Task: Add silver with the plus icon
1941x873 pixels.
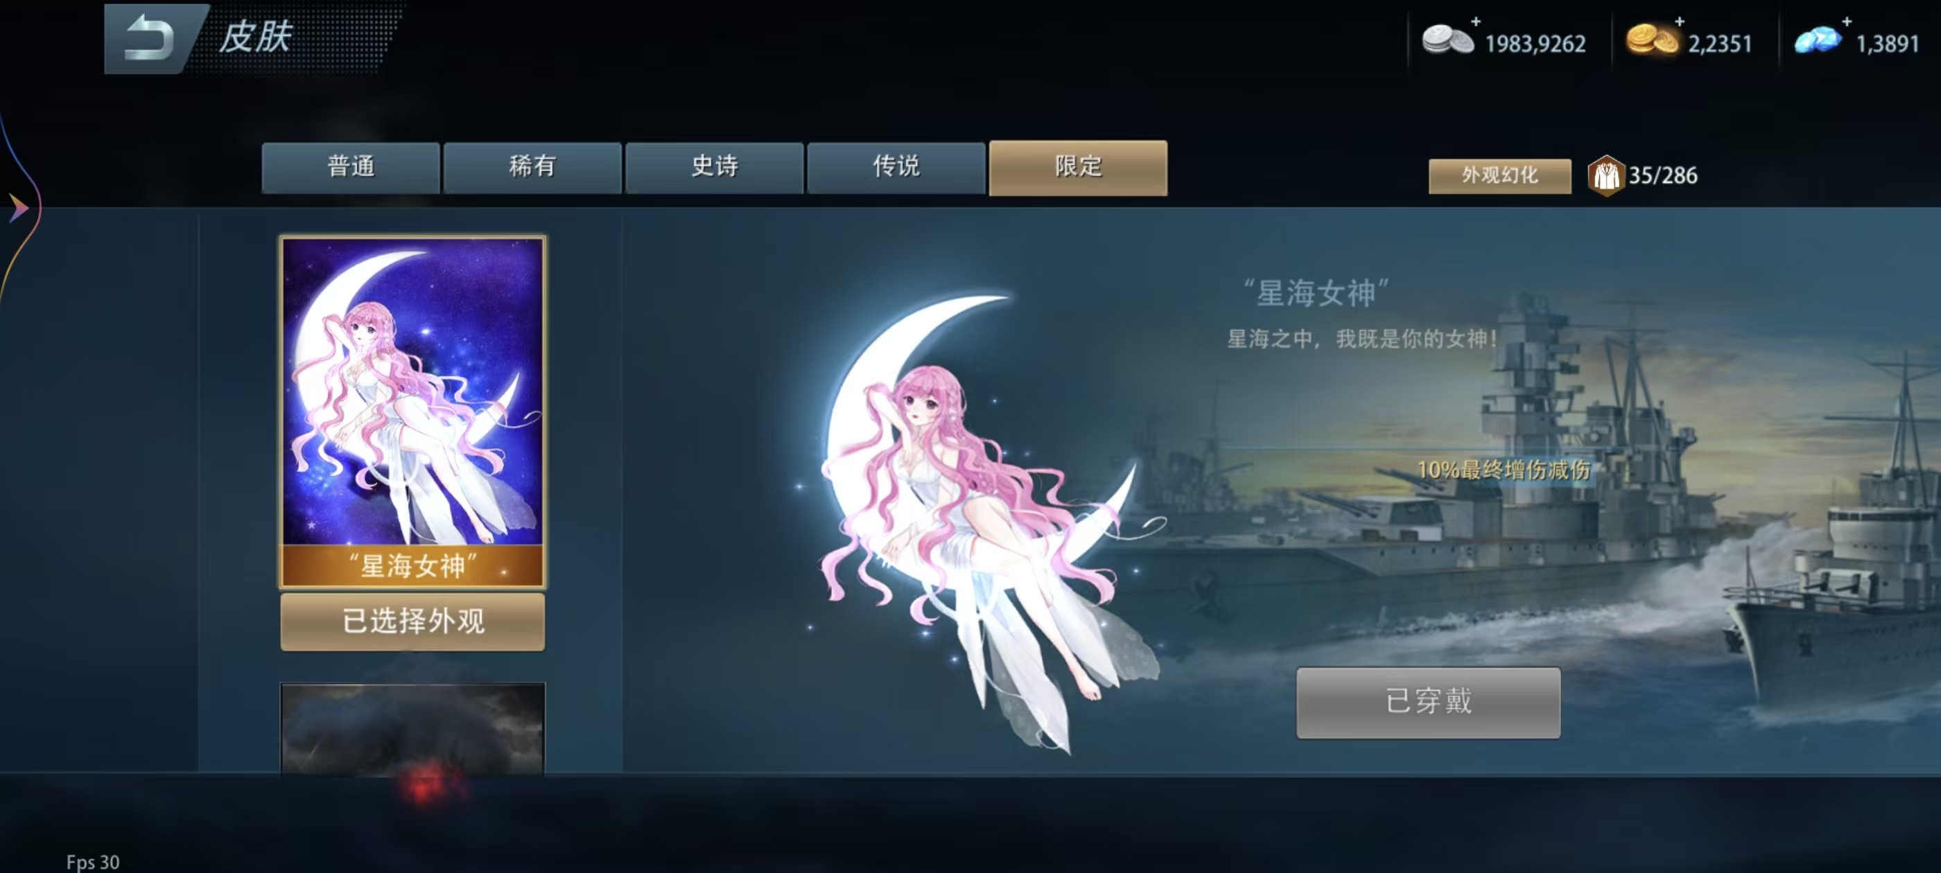Action: tap(1475, 21)
